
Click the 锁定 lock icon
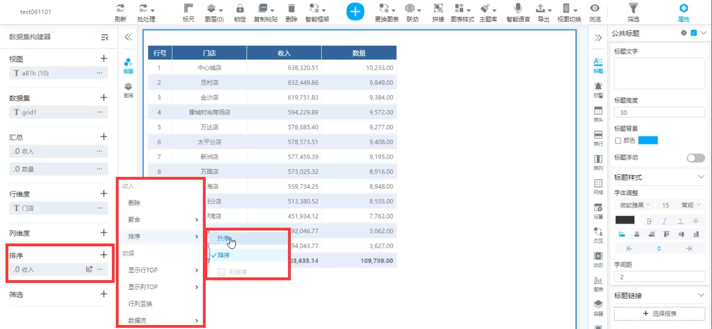pyautogui.click(x=240, y=8)
